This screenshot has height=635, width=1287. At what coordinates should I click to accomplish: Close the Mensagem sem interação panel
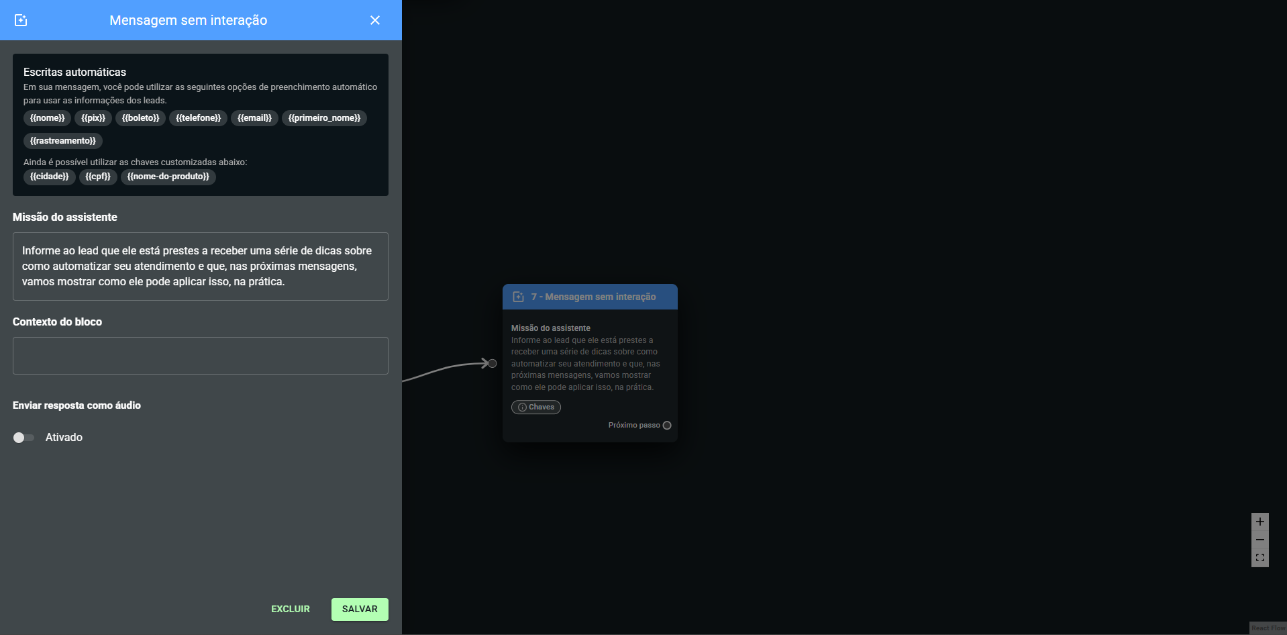click(x=375, y=20)
